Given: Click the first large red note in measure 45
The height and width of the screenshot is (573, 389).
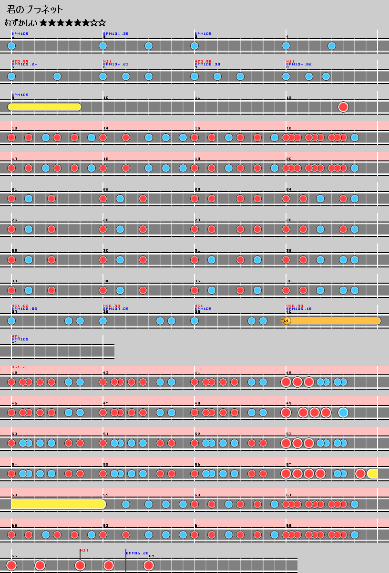Looking at the screenshot, I should tap(286, 382).
